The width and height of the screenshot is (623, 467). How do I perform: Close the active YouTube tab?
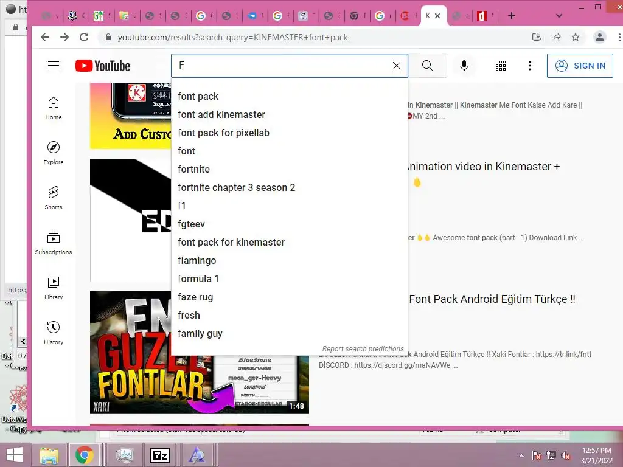pos(437,16)
